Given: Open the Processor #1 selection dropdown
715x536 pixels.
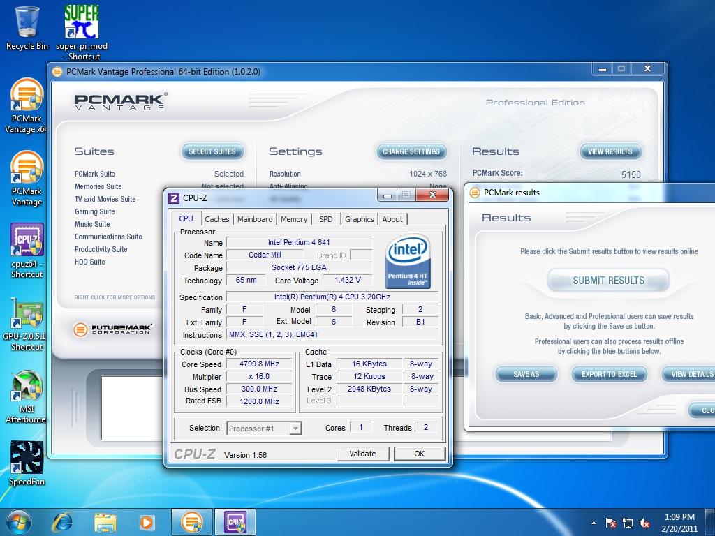Looking at the screenshot, I should point(264,429).
